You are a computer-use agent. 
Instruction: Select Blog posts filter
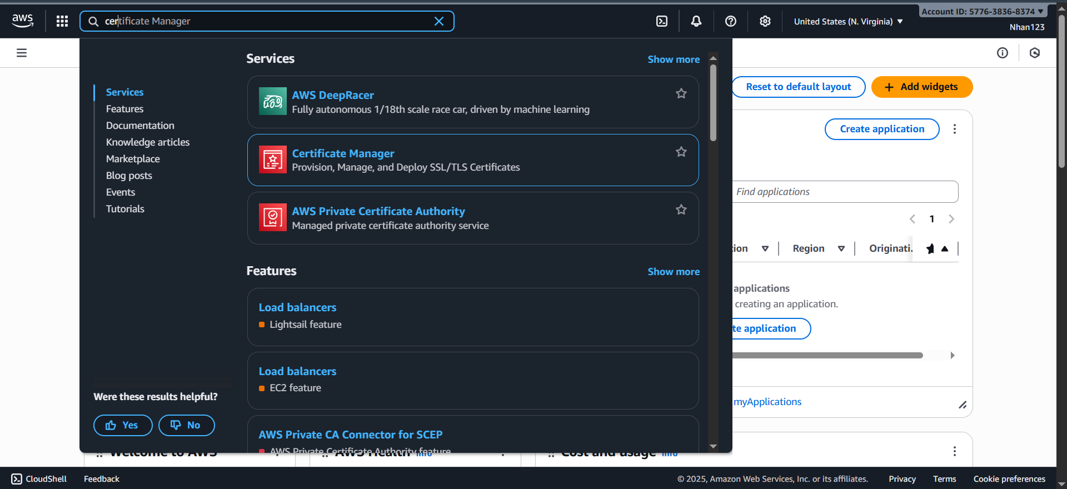pos(129,176)
